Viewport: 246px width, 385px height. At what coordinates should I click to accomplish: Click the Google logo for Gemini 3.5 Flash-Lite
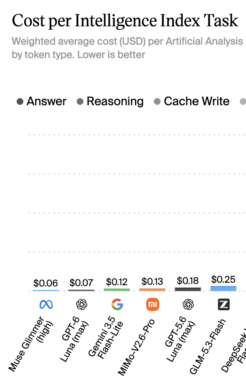(x=117, y=304)
